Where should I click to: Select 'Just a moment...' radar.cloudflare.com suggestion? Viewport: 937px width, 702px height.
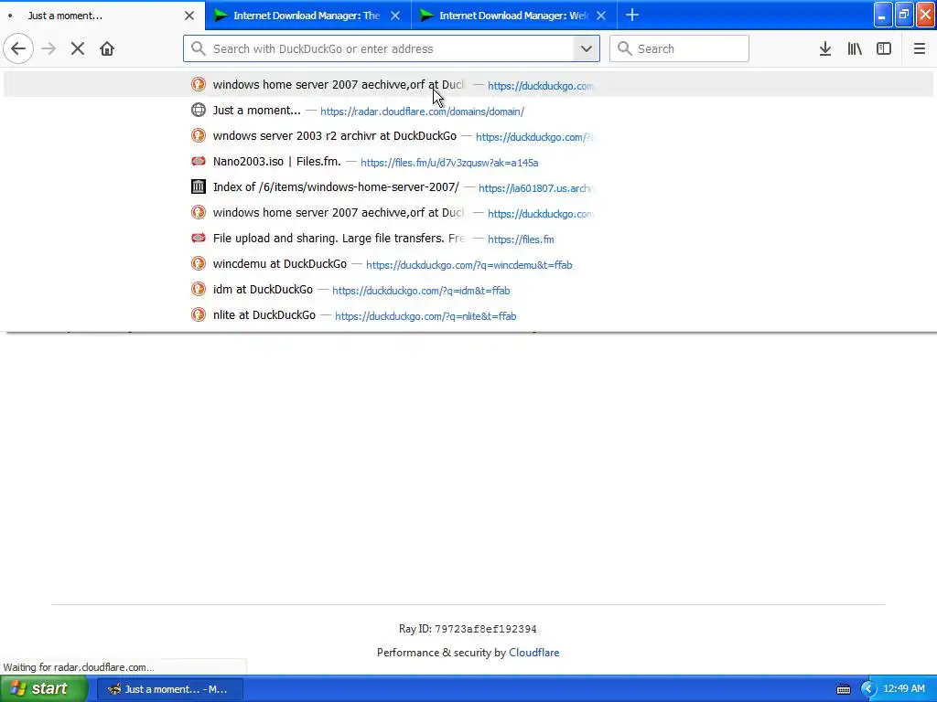pos(468,110)
